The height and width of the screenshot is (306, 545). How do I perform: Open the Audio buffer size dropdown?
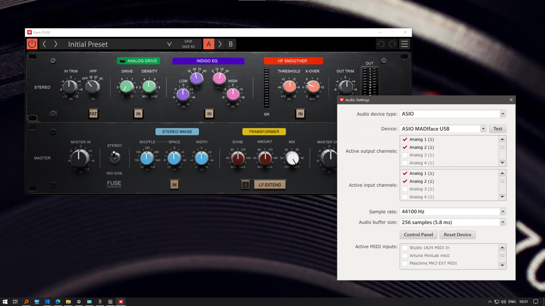(503, 223)
